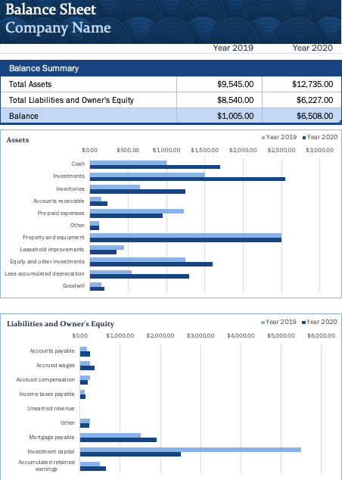Click the Balance Sheet heading
Viewport: 342px width, 480px height.
[x=51, y=9]
